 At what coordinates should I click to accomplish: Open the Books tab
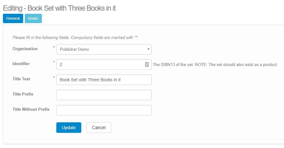click(33, 18)
